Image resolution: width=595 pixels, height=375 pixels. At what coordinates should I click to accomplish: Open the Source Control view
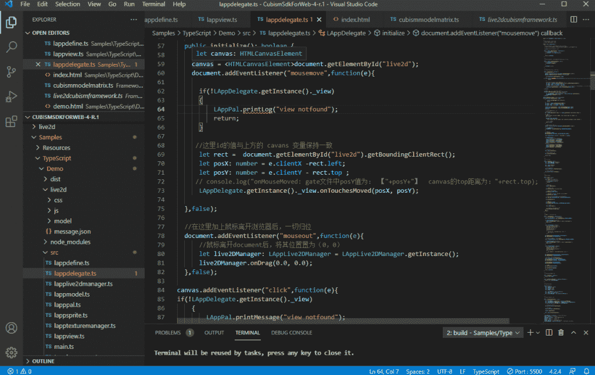point(12,71)
